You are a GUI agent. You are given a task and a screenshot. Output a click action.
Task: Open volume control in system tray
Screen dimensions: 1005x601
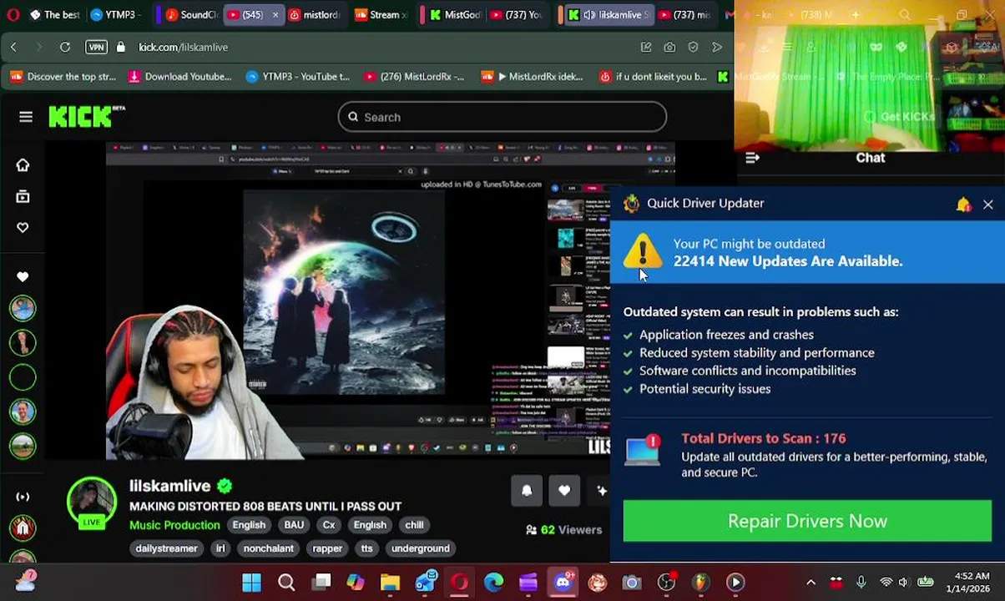click(902, 583)
